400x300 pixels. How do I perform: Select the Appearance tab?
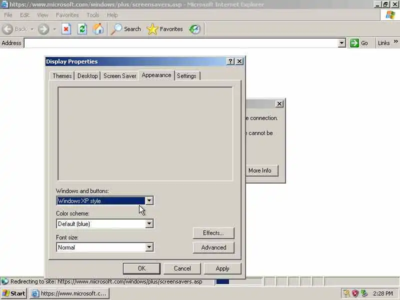(x=156, y=75)
